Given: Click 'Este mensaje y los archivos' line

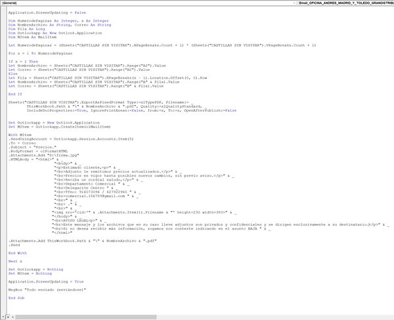Looking at the screenshot, I should 221,225.
